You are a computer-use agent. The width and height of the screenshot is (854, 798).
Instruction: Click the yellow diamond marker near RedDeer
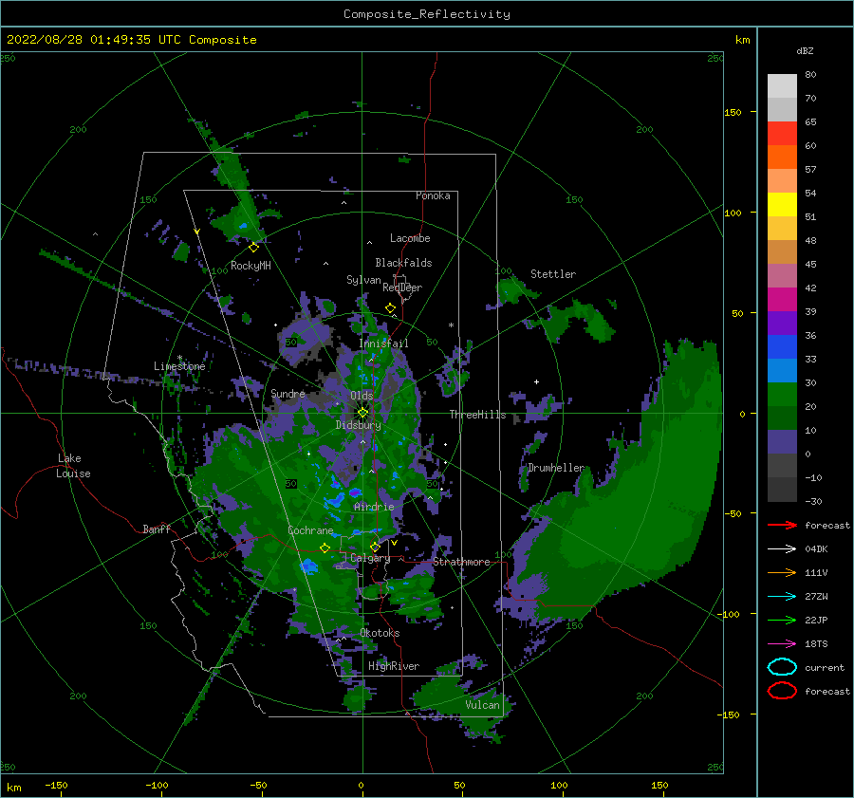point(390,308)
